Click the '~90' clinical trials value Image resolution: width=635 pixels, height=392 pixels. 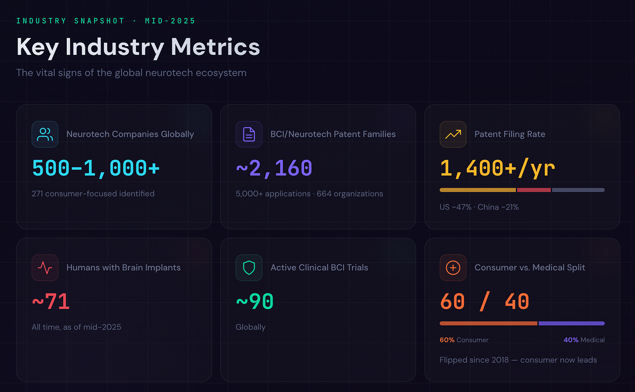click(x=255, y=301)
